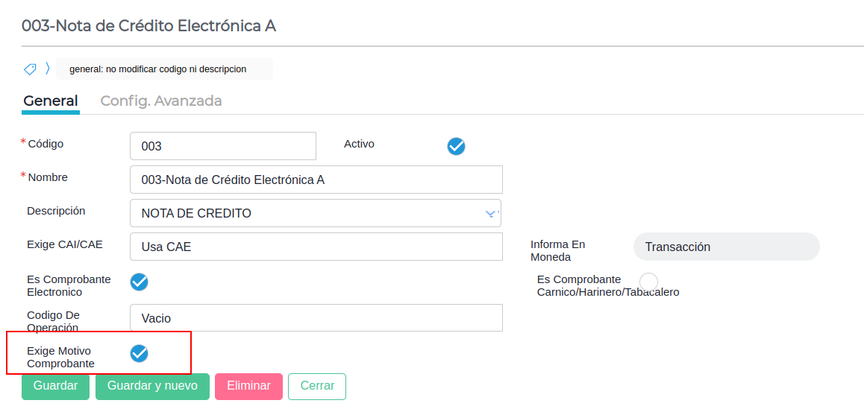864x409 pixels.
Task: Click the Guardar y nuevo button
Action: (153, 386)
